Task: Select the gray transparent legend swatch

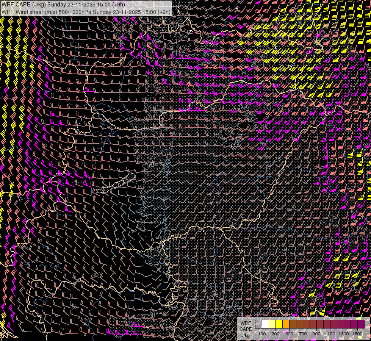Action: (x=258, y=324)
